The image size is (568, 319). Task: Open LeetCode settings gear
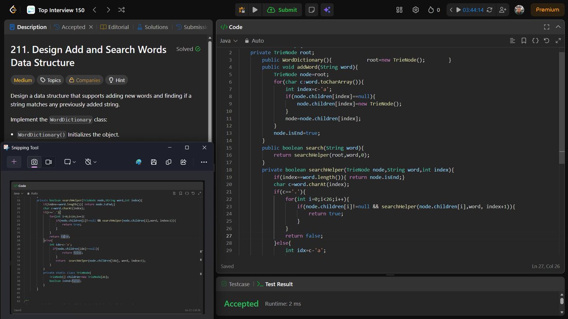coord(416,9)
